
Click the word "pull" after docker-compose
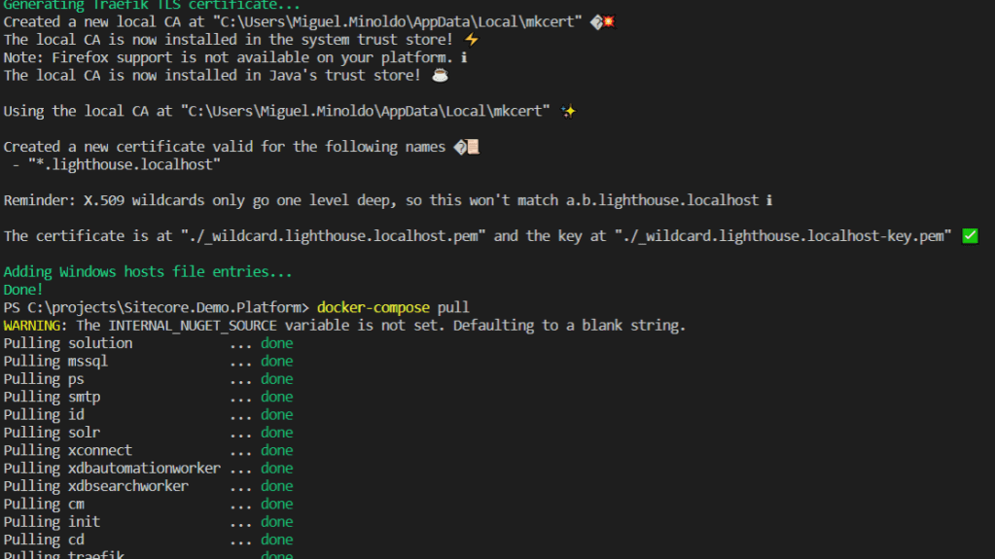pos(453,308)
